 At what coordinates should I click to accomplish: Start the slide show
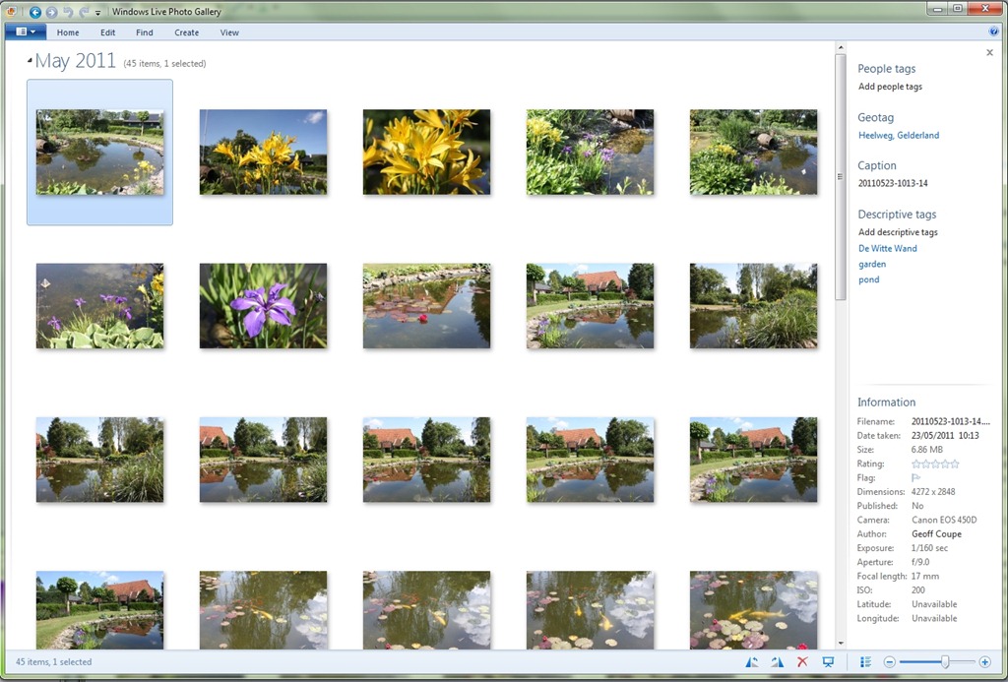(x=828, y=662)
